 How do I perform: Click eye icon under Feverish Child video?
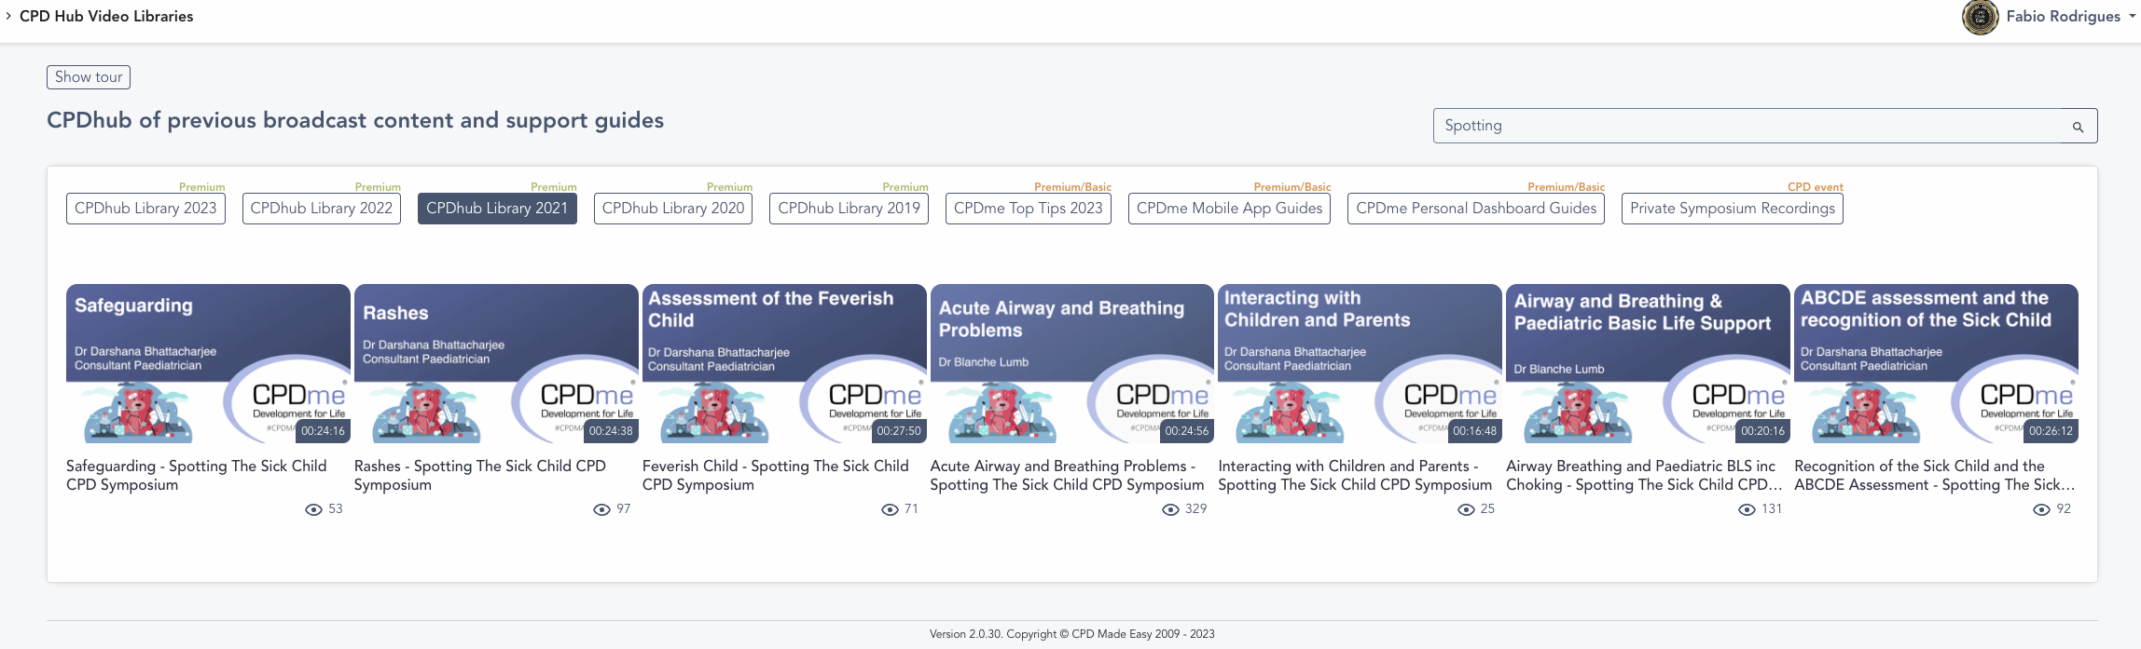891,509
